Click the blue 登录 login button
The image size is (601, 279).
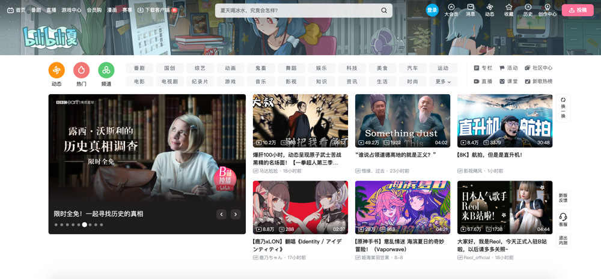pyautogui.click(x=432, y=10)
